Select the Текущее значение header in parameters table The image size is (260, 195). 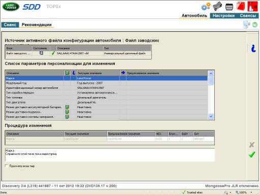coord(98,73)
